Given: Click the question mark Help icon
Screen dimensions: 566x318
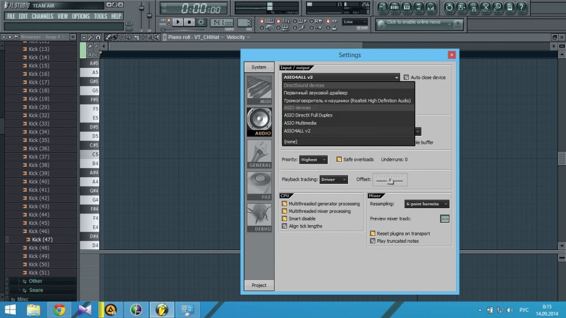Looking at the screenshot, I should coord(522,7).
